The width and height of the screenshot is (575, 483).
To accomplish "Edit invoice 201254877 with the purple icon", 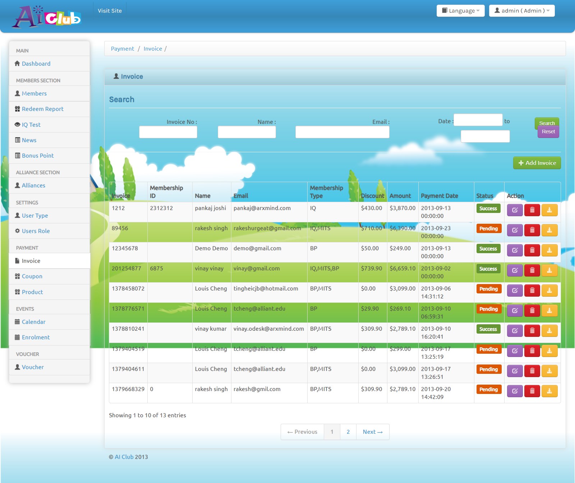I will point(515,270).
